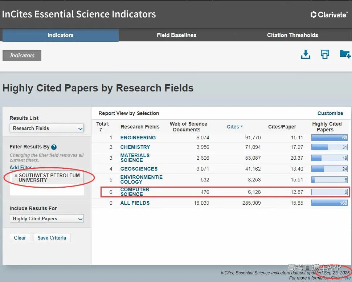Print the report with the printer icon
The image size is (352, 282).
325,54
